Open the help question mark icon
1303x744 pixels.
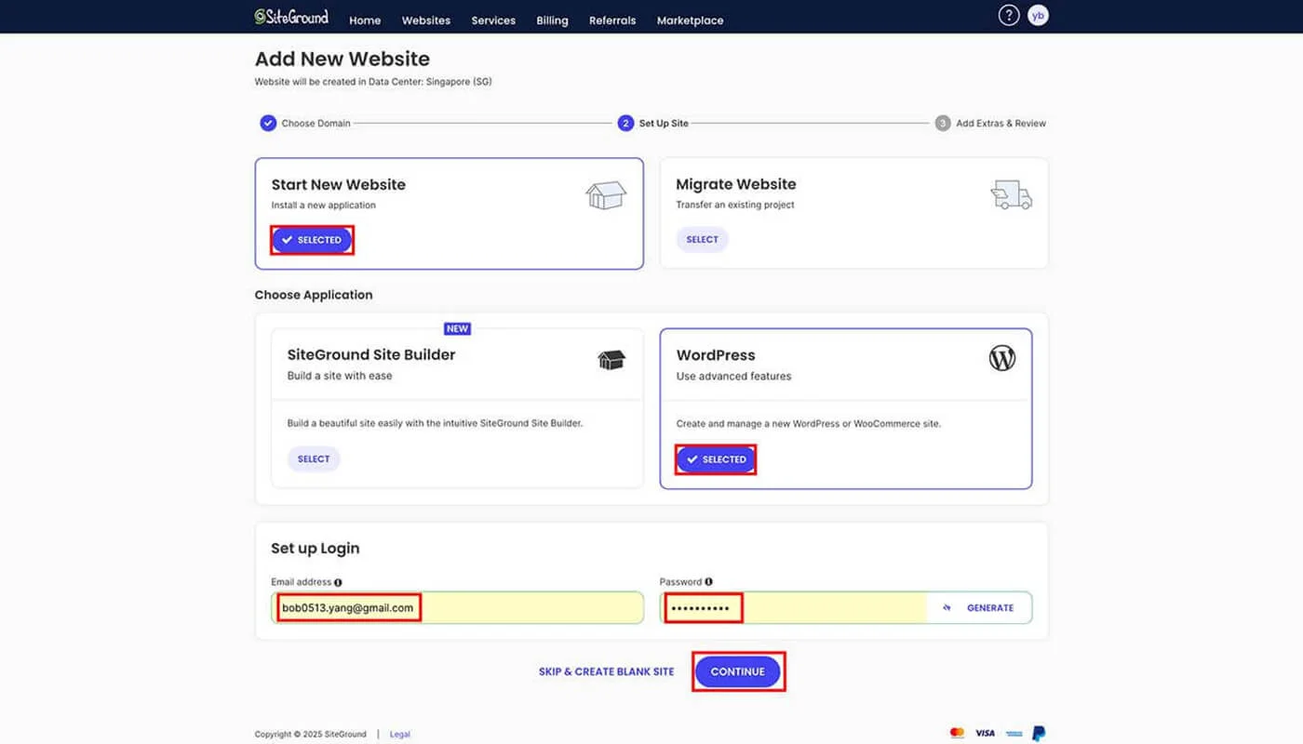coord(1008,16)
